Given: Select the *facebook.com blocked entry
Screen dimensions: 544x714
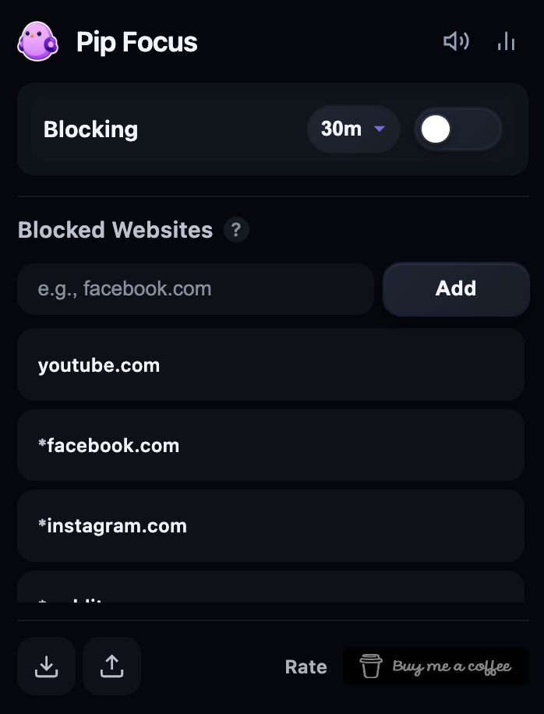Looking at the screenshot, I should click(x=270, y=445).
